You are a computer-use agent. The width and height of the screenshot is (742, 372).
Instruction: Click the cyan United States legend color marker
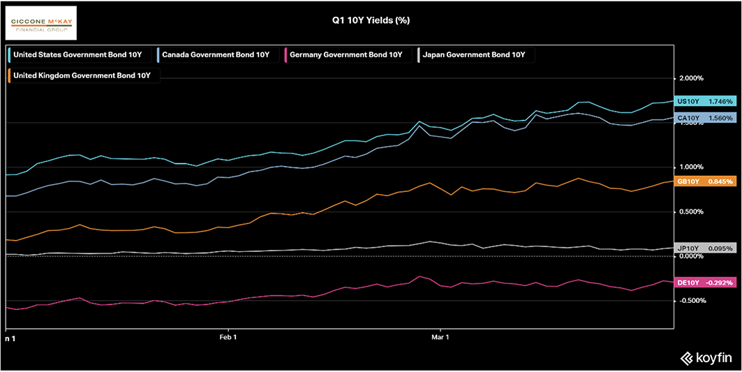pos(10,54)
